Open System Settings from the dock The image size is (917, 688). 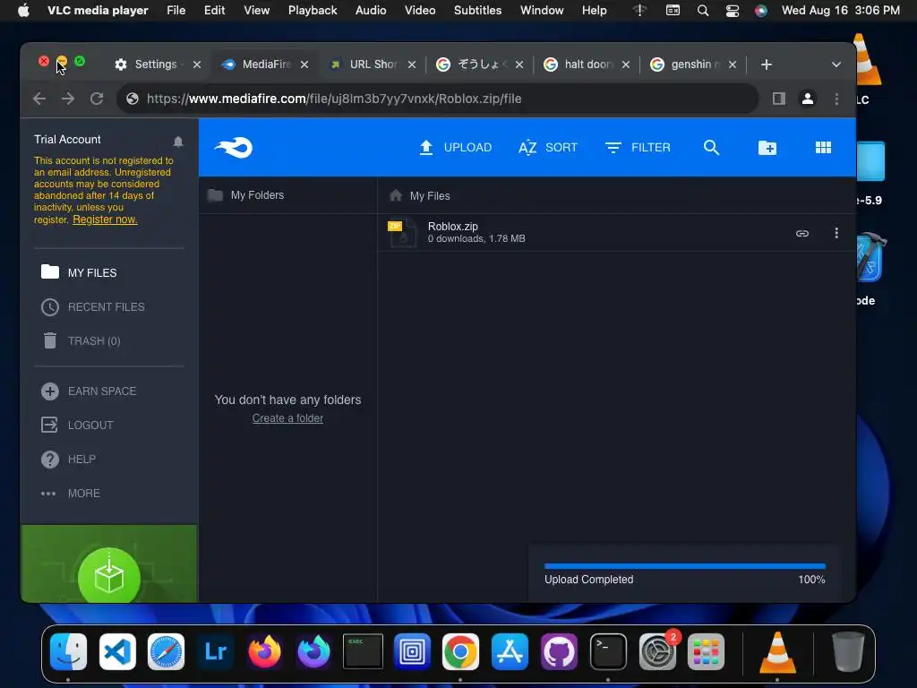click(656, 651)
